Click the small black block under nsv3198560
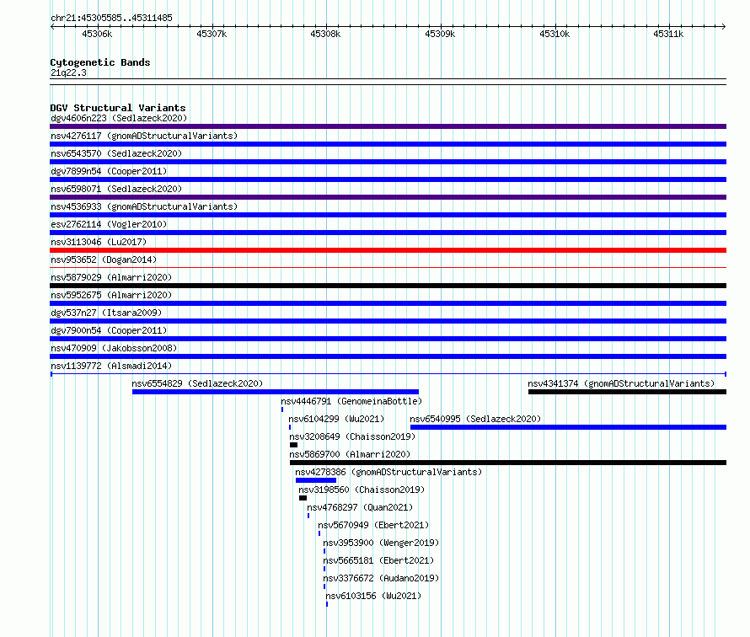 tap(303, 498)
